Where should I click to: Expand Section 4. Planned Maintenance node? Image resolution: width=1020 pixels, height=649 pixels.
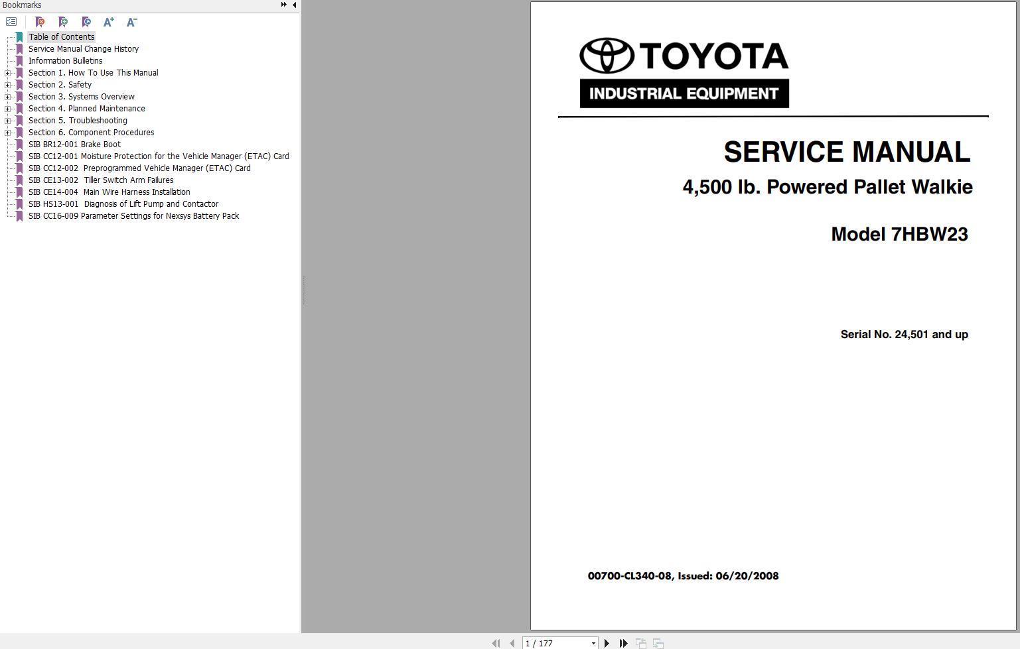7,109
